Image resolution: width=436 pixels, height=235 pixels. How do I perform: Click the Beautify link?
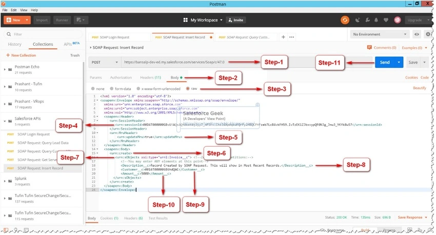point(419,88)
